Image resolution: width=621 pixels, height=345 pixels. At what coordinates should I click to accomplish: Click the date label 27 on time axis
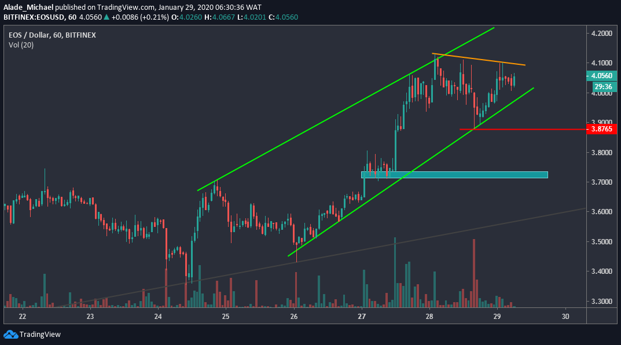(362, 317)
